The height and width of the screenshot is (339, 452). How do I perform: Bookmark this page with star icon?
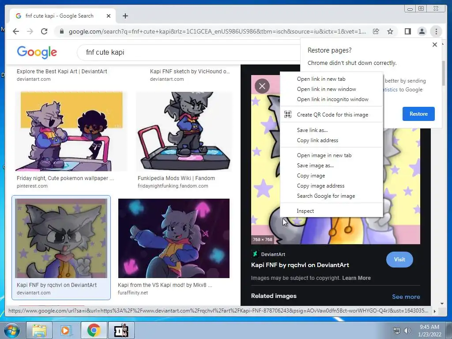pyautogui.click(x=390, y=31)
